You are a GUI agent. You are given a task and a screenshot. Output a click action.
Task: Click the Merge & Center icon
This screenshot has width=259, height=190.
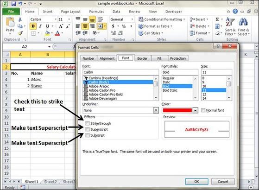[x=100, y=26]
